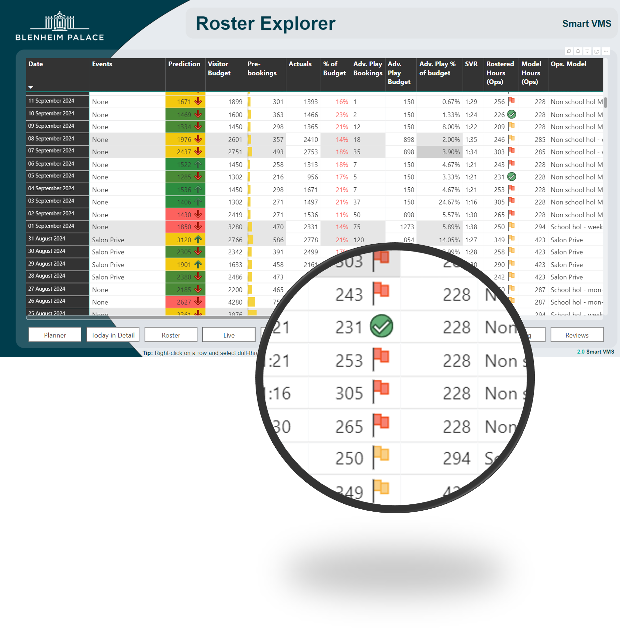Viewport: 620px width, 642px height.
Task: Click the green checkmark on 10 September row
Action: click(x=511, y=115)
